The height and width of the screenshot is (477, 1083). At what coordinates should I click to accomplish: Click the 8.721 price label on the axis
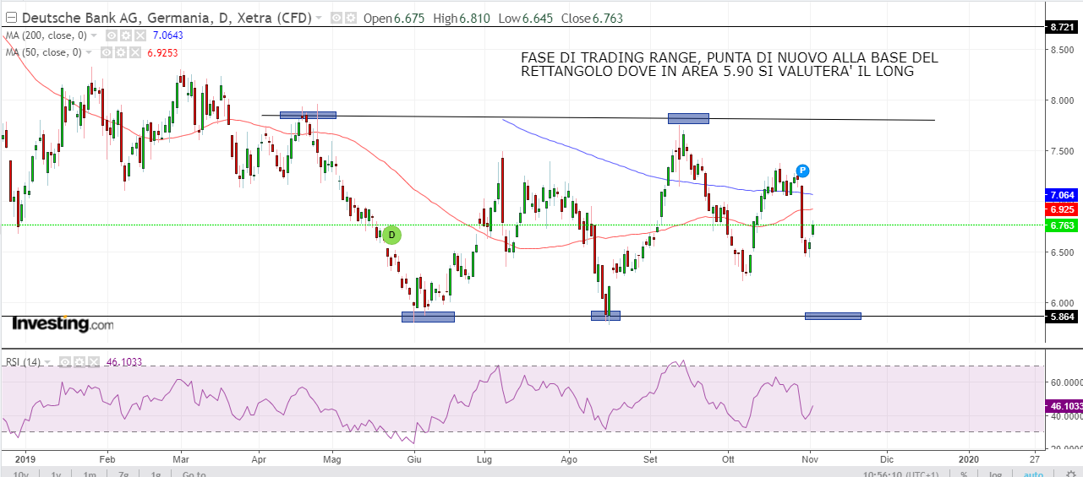[1062, 27]
